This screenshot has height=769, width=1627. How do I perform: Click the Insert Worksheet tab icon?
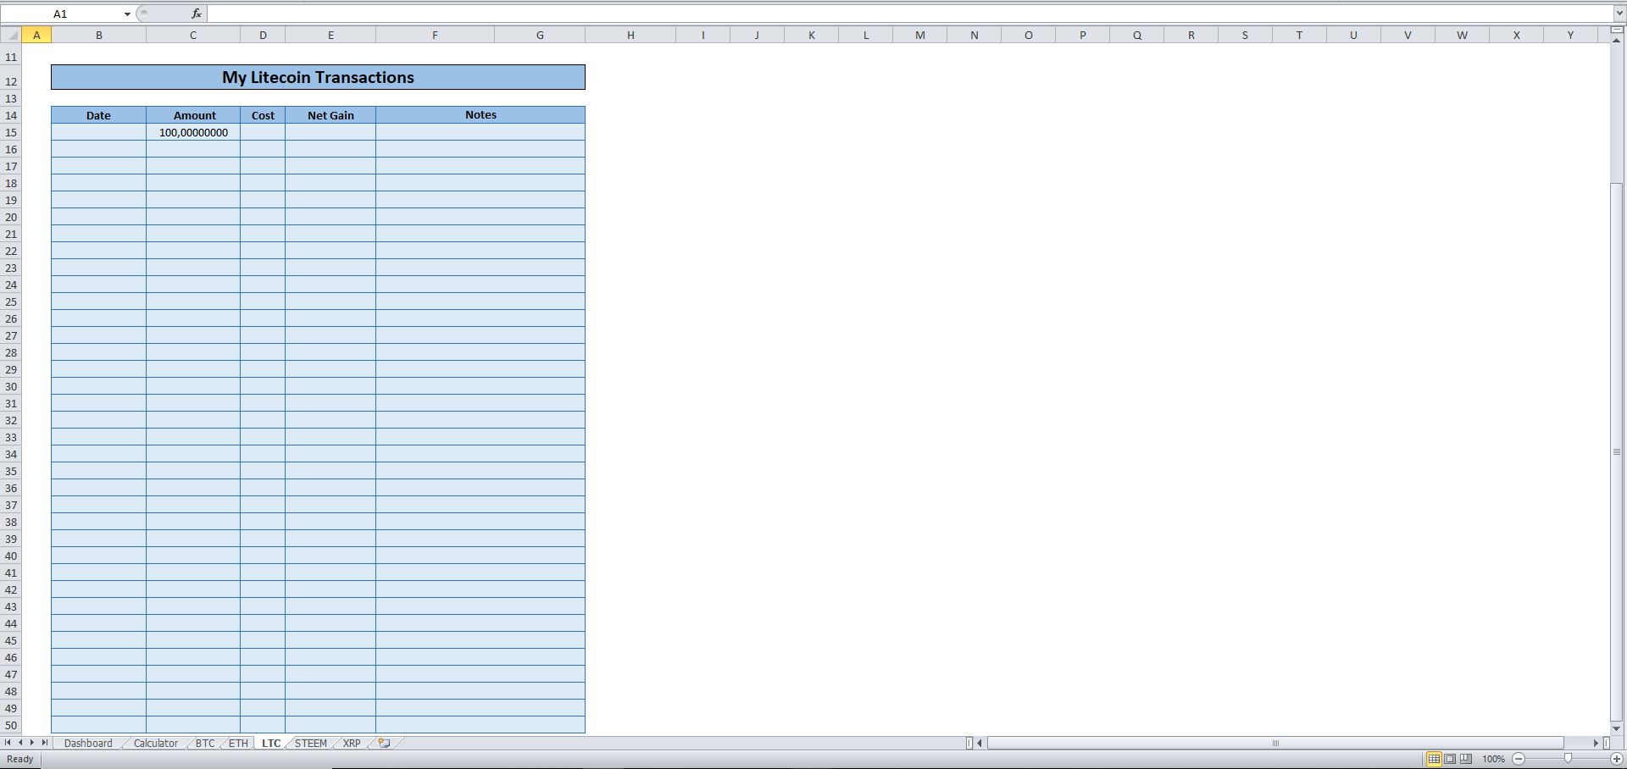tap(383, 743)
